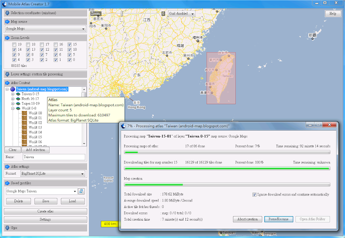Click the Pause/Resume button
Image resolution: width=345 pixels, height=238 pixels.
[278, 219]
